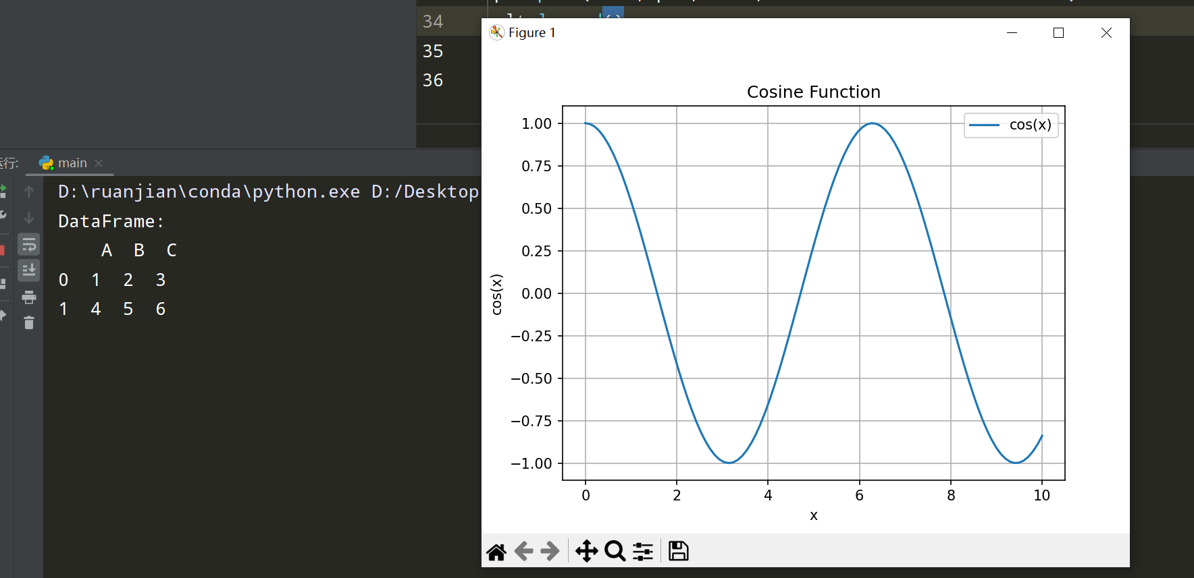Click the down arrow in run console

point(29,218)
